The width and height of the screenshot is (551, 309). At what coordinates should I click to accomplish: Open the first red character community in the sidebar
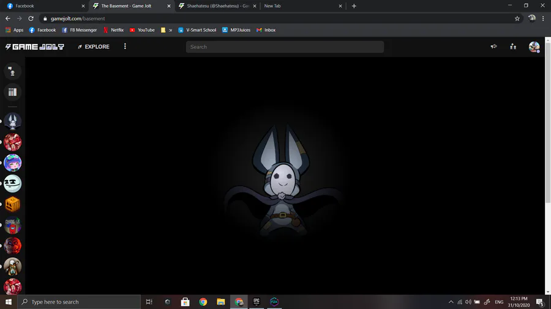point(13,142)
